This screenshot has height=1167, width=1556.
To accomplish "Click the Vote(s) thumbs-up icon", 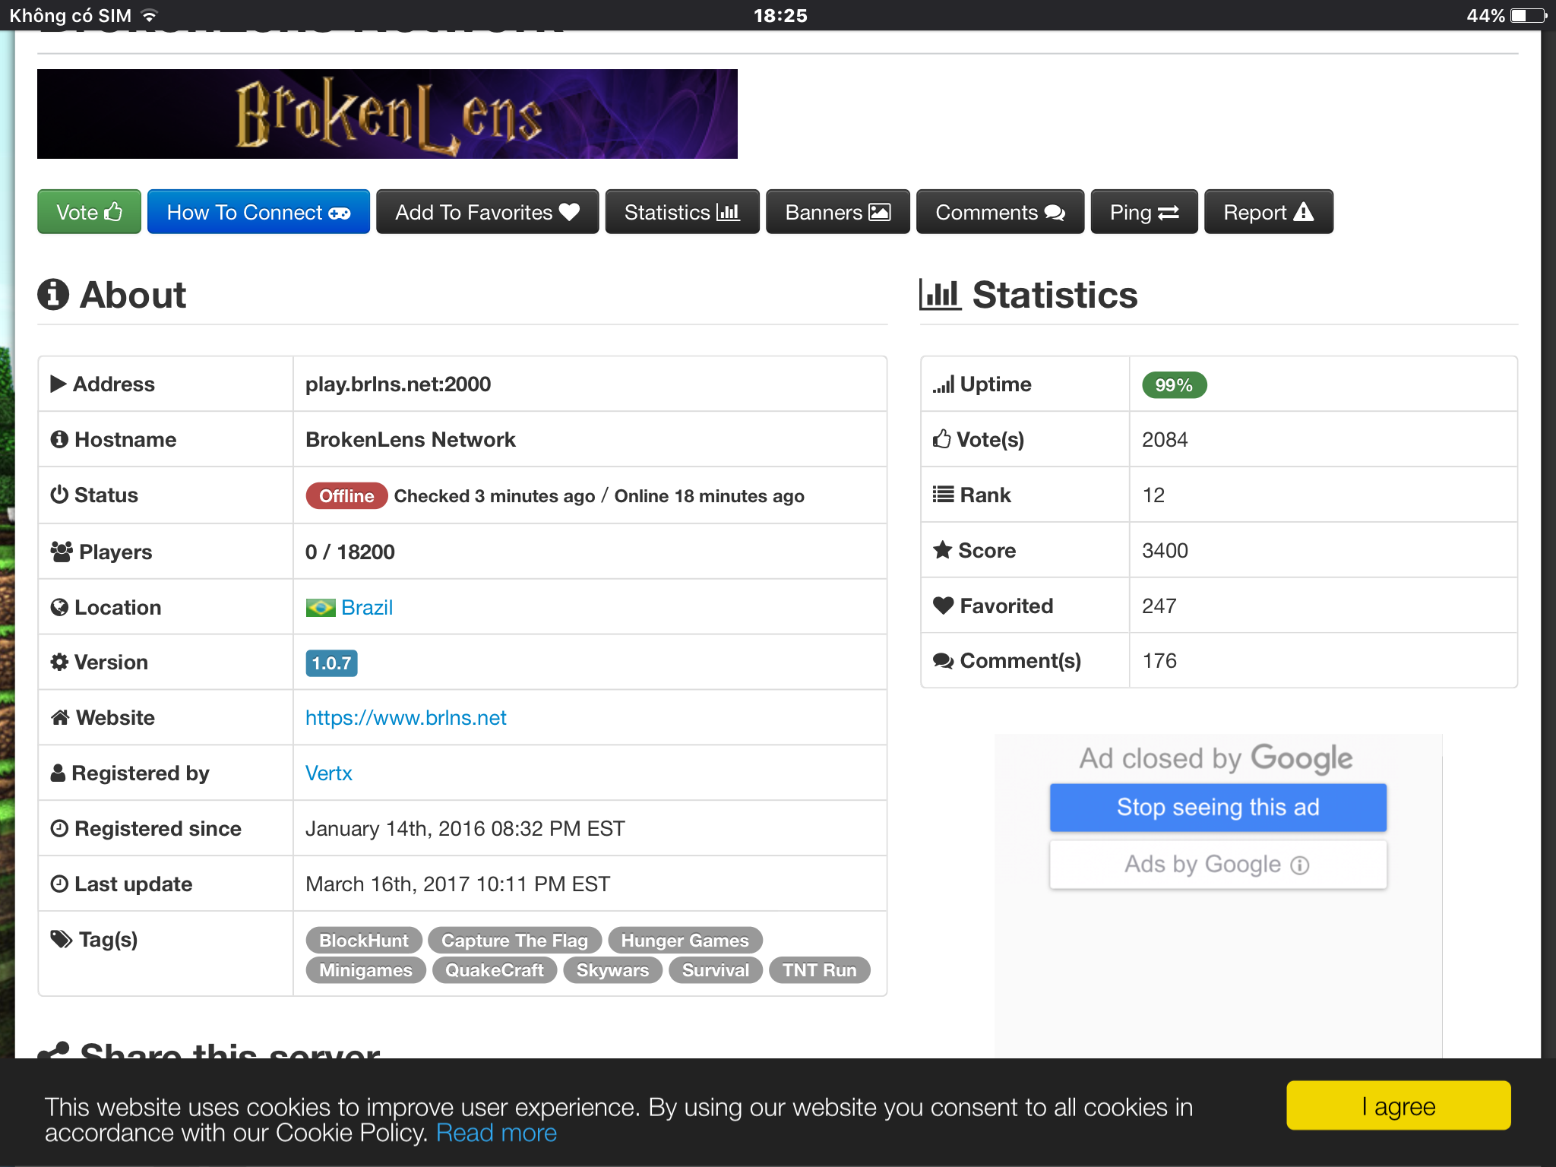I will coord(942,438).
